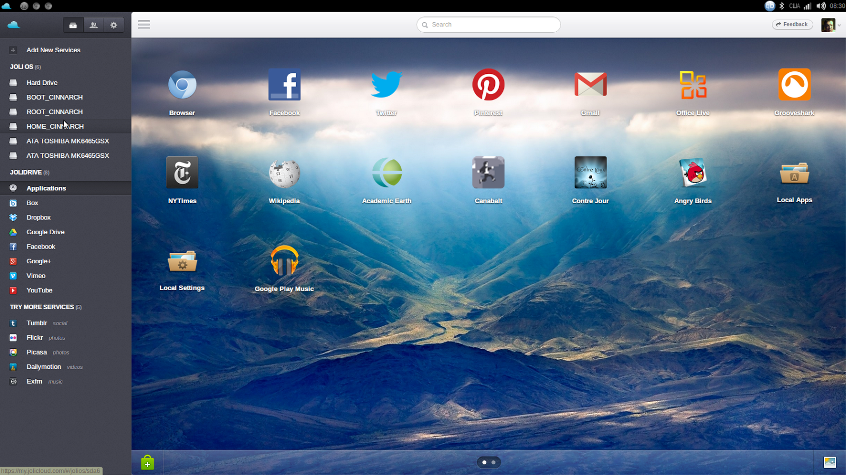Viewport: 846px width, 475px height.
Task: Toggle the sidebar with the hamburger menu icon
Action: point(144,25)
